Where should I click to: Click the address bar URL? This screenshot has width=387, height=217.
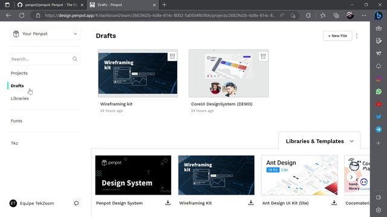pyautogui.click(x=160, y=16)
